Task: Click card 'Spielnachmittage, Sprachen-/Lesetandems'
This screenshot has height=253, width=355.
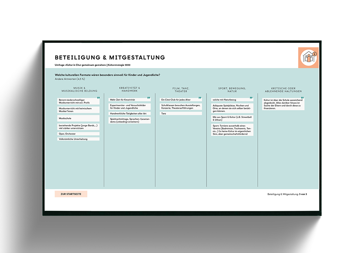Action: (130, 120)
